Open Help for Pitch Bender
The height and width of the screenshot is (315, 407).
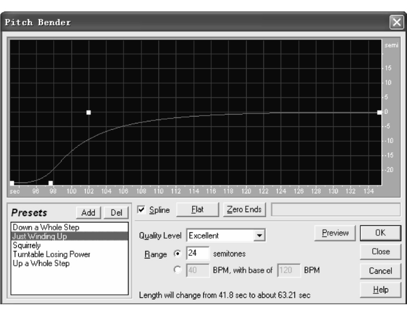(380, 290)
